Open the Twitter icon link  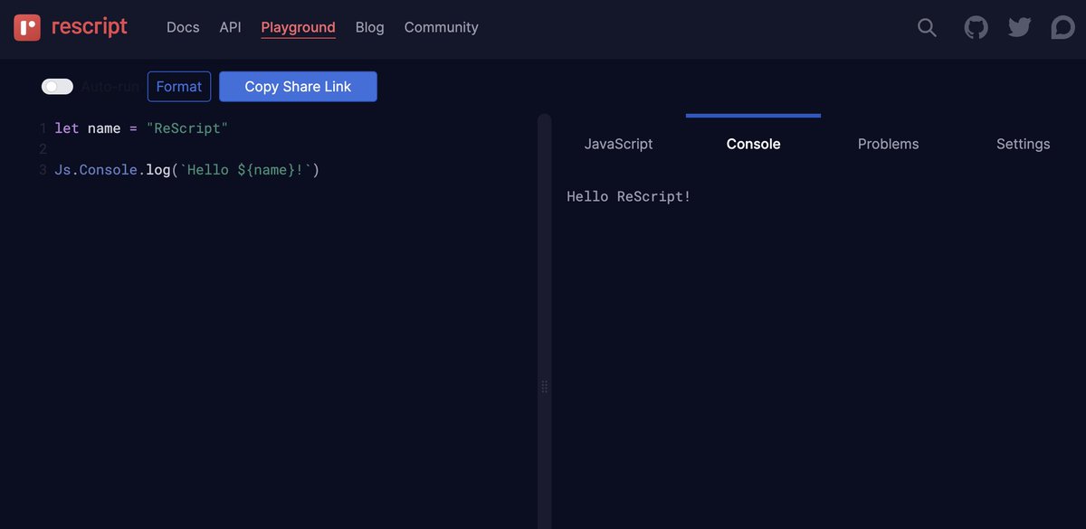pyautogui.click(x=1020, y=28)
